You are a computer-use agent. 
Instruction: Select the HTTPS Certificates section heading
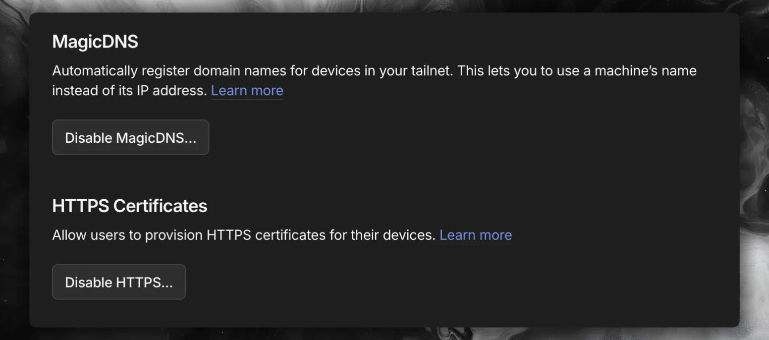pos(130,206)
